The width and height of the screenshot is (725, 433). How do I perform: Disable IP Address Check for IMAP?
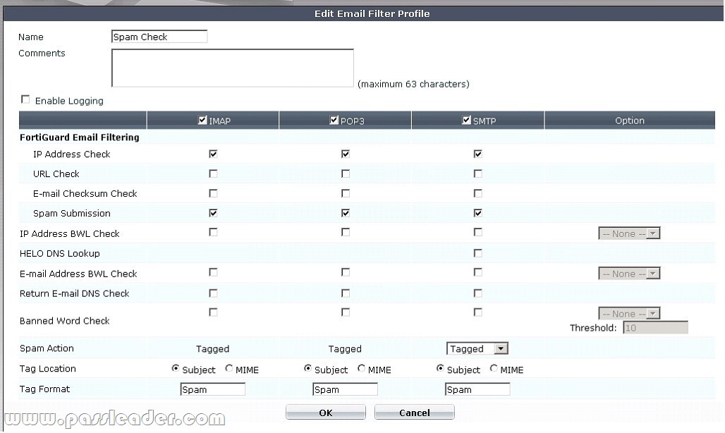(x=213, y=154)
